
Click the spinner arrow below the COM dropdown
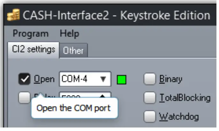(x=103, y=96)
